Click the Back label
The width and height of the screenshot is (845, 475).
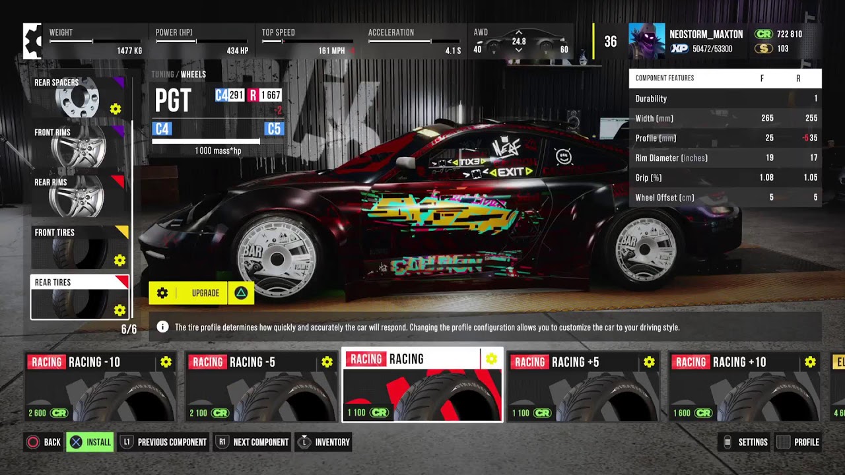point(52,443)
